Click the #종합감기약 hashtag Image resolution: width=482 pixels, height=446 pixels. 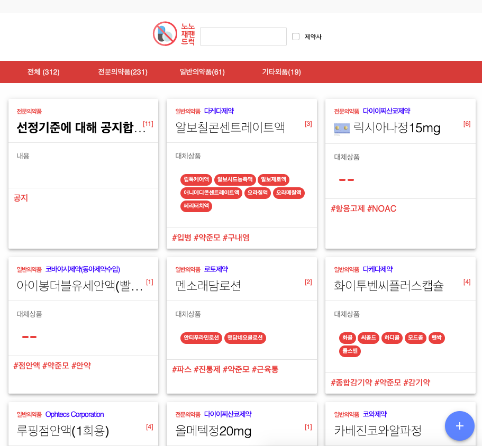pyautogui.click(x=351, y=383)
